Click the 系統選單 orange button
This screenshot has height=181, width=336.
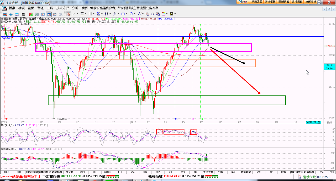click(x=256, y=2)
